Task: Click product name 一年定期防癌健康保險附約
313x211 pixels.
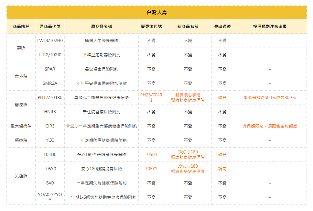Action: 102,140
